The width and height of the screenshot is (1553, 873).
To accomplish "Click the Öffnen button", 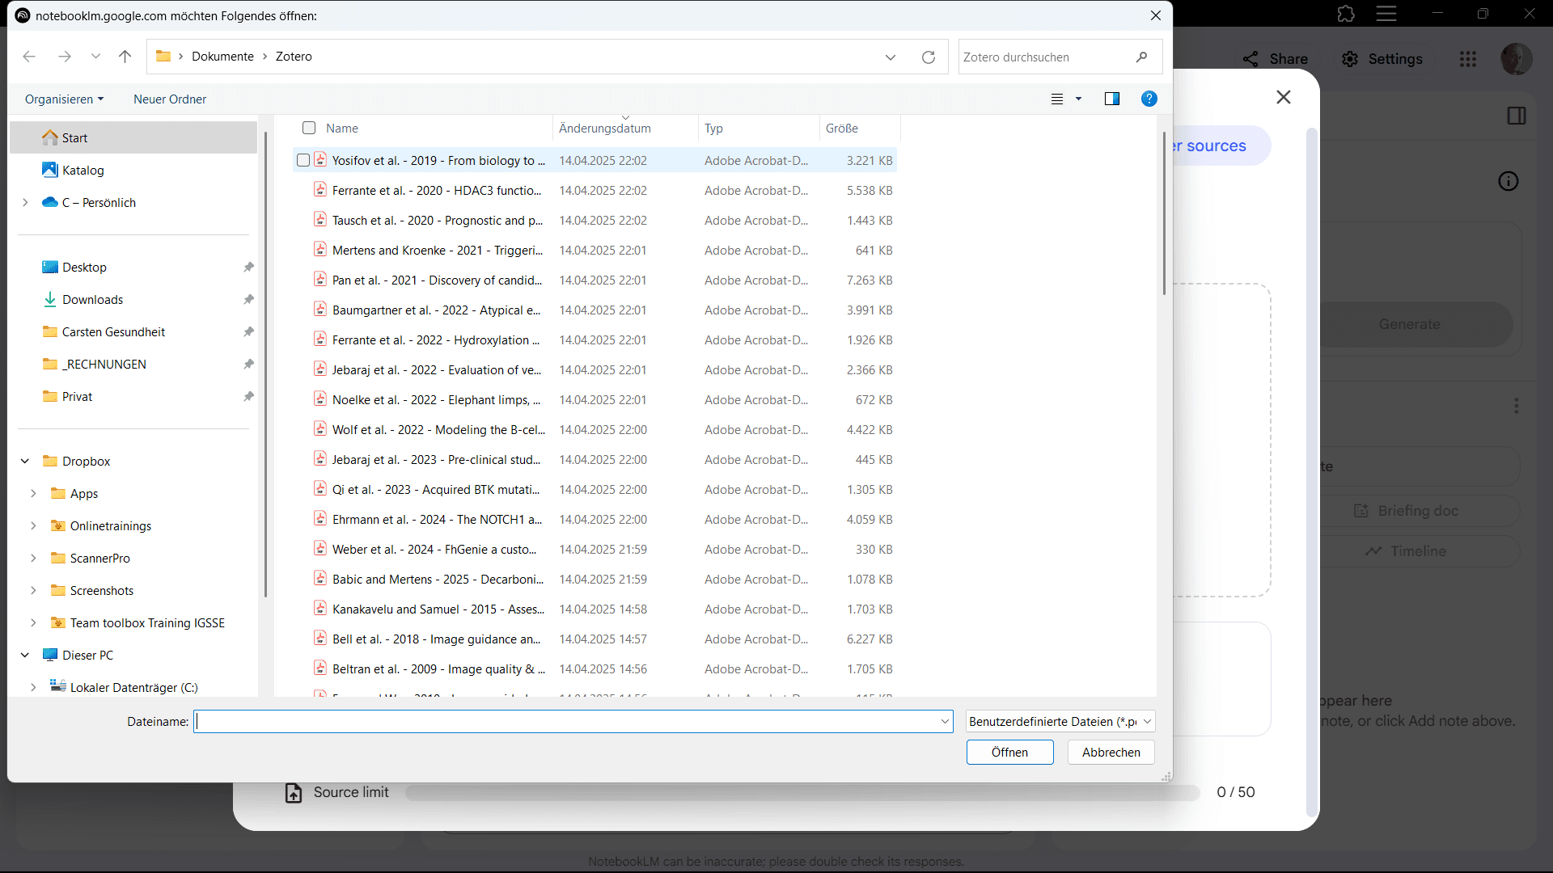I will click(x=1009, y=753).
